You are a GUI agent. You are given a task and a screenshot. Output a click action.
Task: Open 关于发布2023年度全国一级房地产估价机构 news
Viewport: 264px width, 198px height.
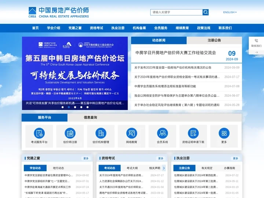[173, 68]
